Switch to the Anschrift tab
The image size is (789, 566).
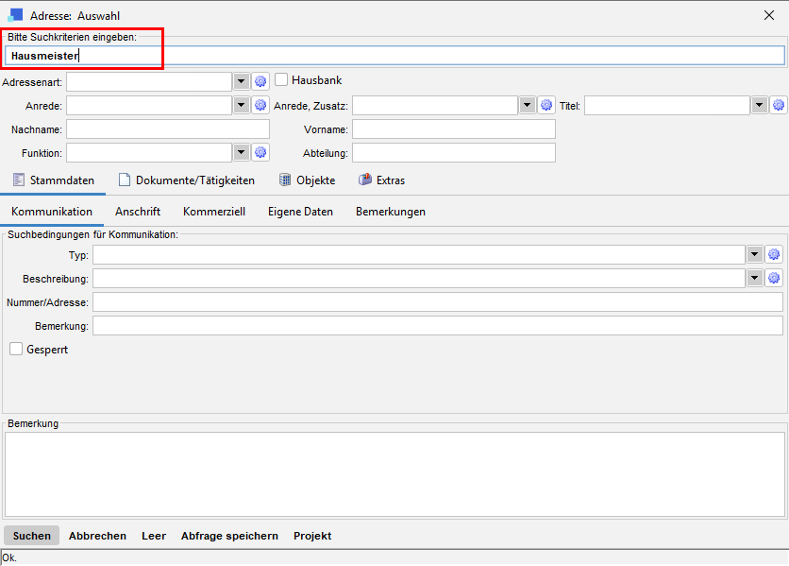[x=138, y=212]
